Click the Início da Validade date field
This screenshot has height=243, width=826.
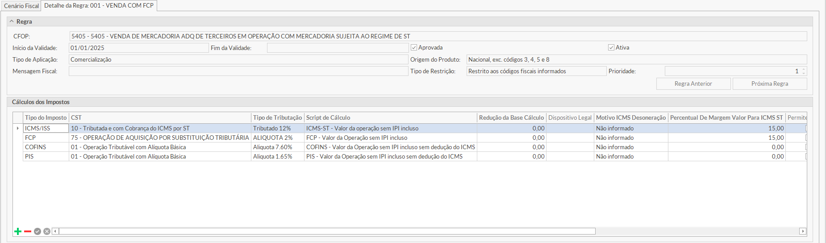click(139, 48)
